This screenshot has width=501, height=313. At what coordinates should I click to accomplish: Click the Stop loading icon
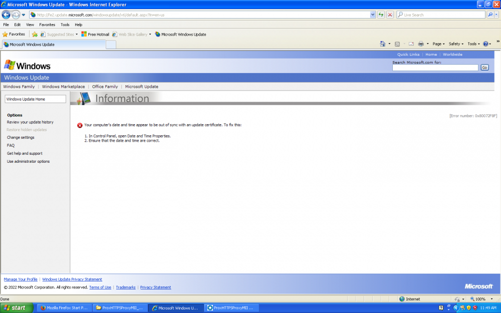390,15
